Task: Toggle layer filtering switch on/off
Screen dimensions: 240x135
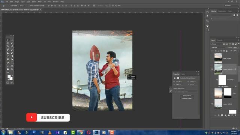Action: click(x=239, y=44)
